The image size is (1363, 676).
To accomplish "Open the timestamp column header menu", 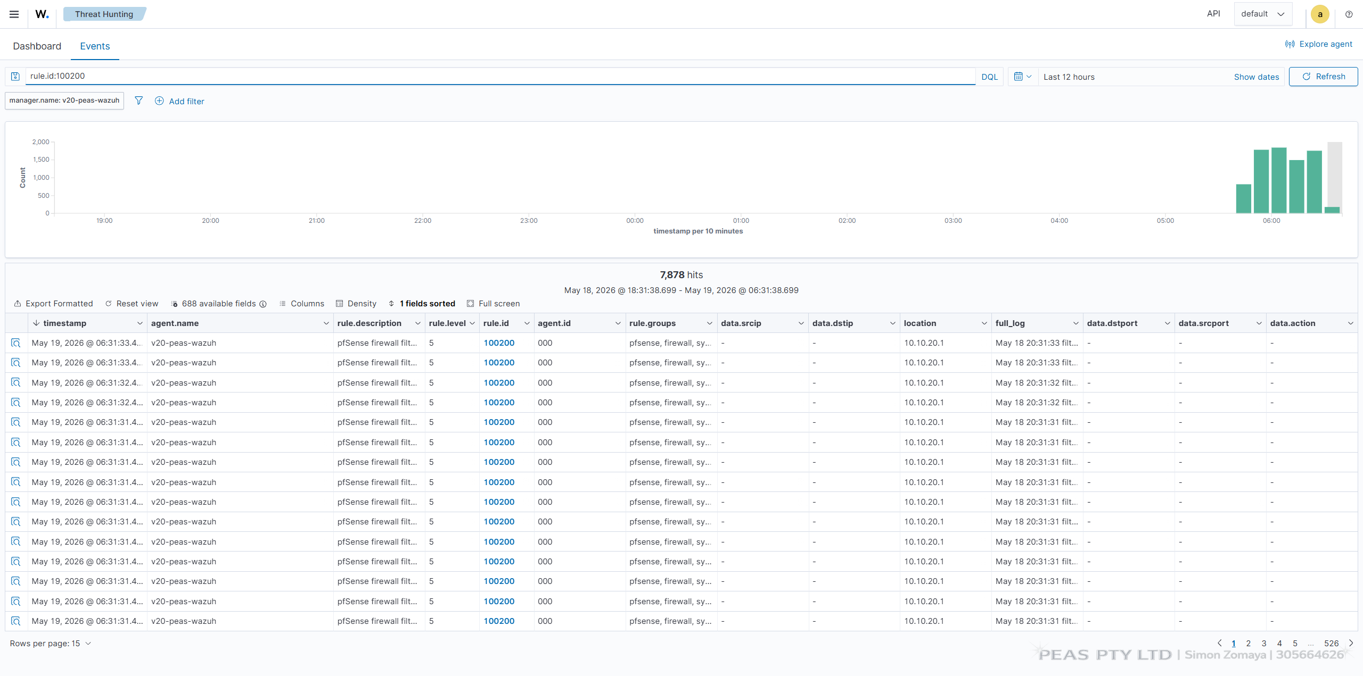I will [x=139, y=323].
